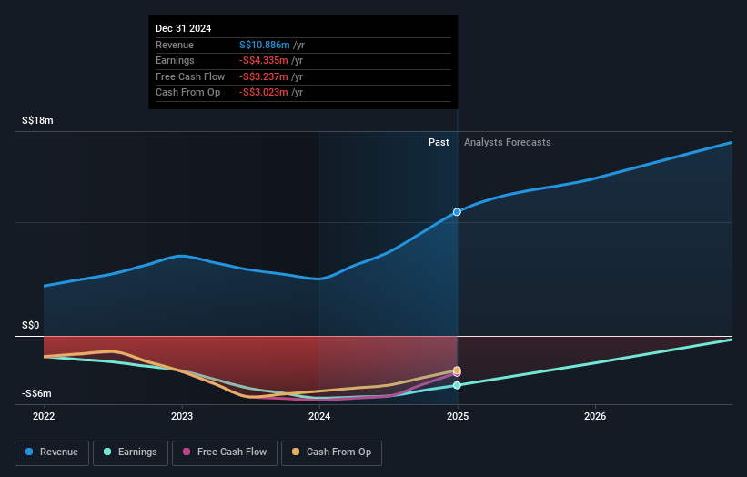The height and width of the screenshot is (477, 747).
Task: Click the blue Revenue data point marker
Action: [457, 212]
